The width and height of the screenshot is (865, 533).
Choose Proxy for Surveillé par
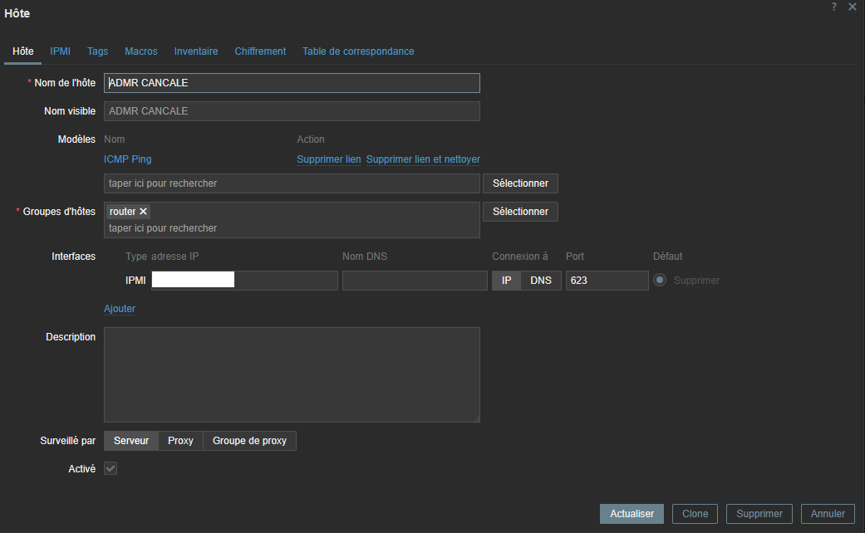(x=180, y=441)
